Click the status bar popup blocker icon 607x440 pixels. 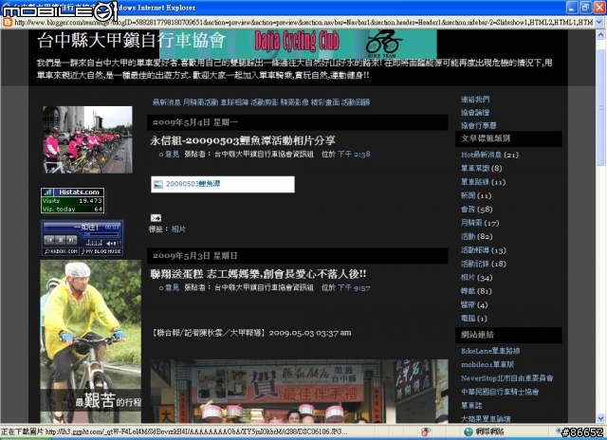pos(426,431)
